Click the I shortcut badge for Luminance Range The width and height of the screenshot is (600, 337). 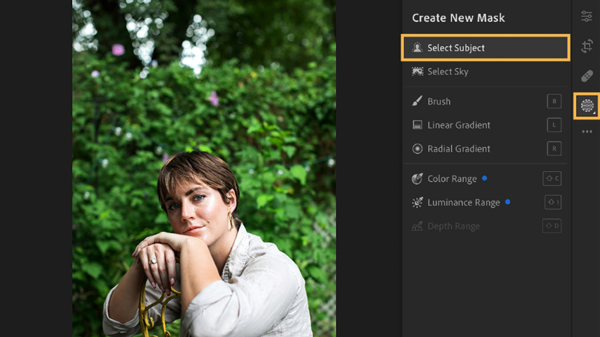pos(552,202)
